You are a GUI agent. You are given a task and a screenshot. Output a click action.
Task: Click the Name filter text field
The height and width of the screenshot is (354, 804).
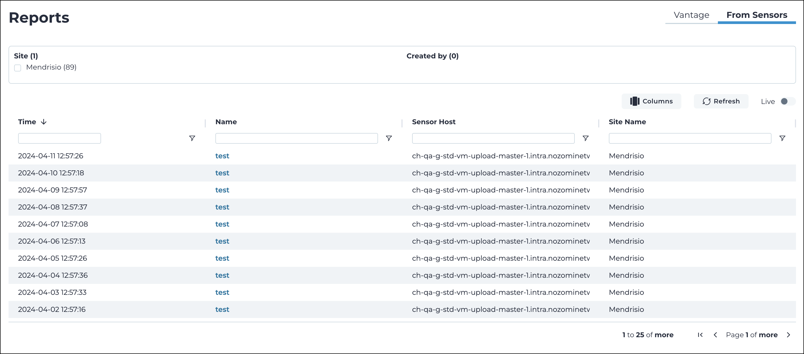(296, 138)
